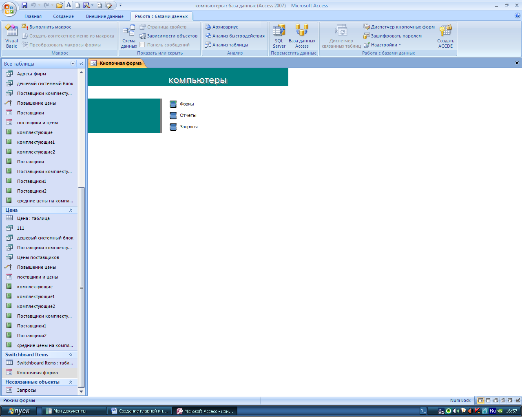Open the Visual Basic editor
The image size is (522, 417).
click(11, 36)
